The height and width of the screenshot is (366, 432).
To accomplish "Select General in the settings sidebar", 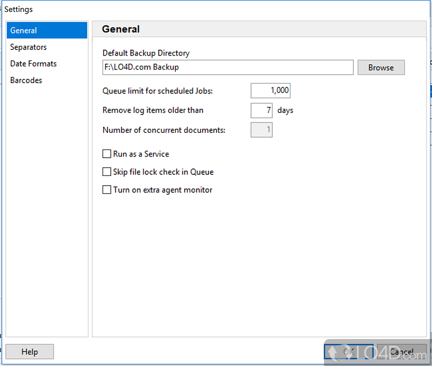I will click(x=46, y=30).
